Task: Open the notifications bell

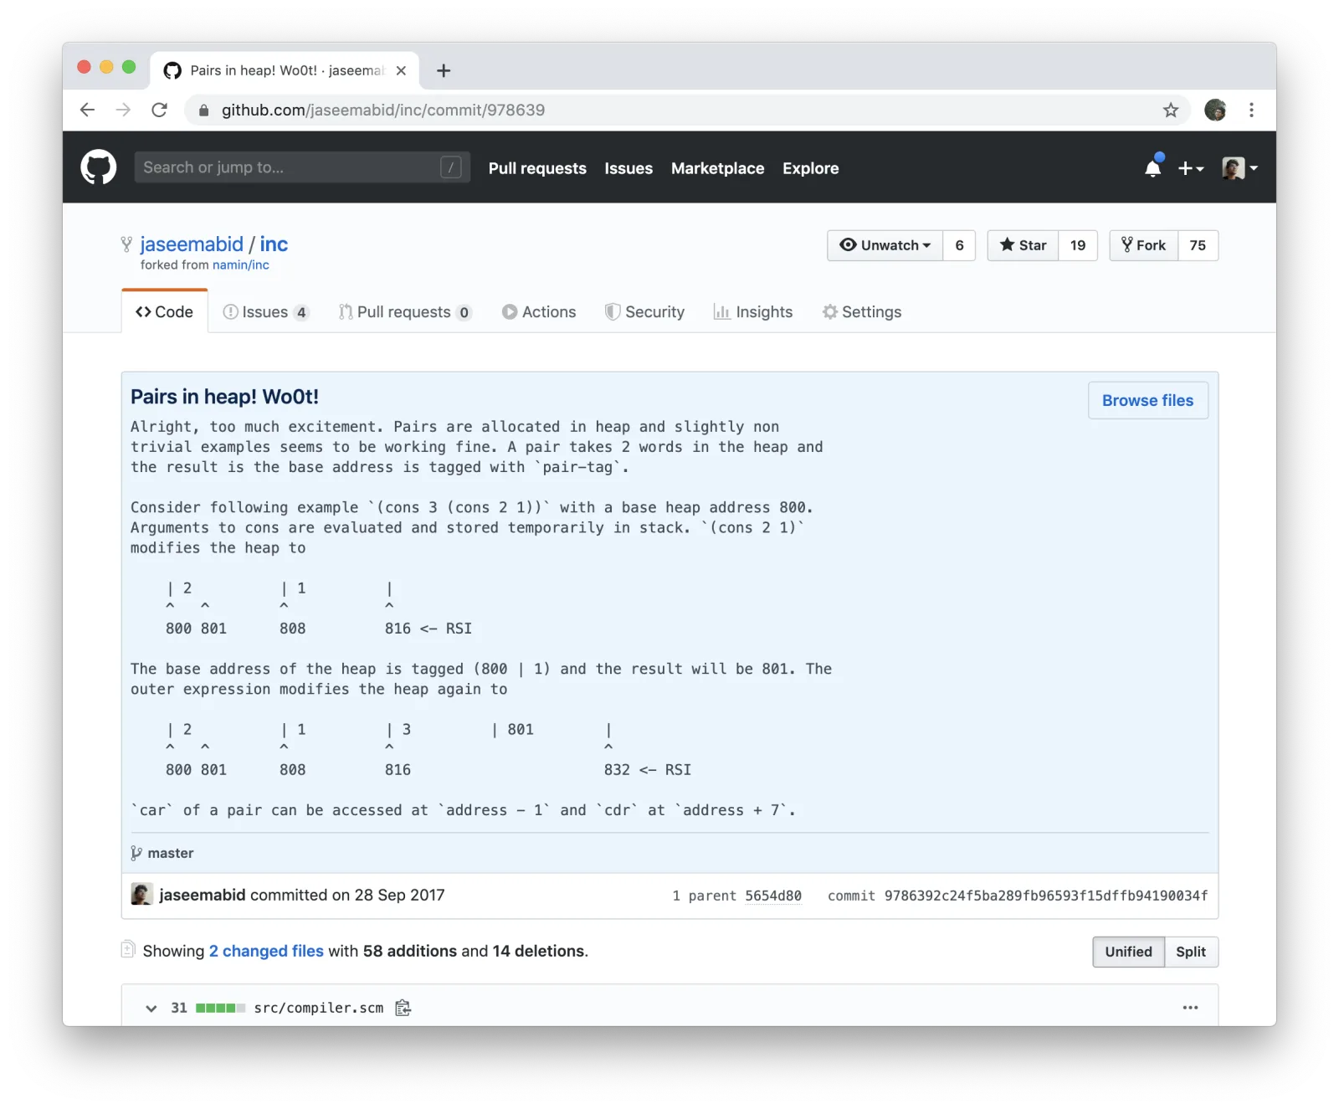Action: click(1152, 168)
